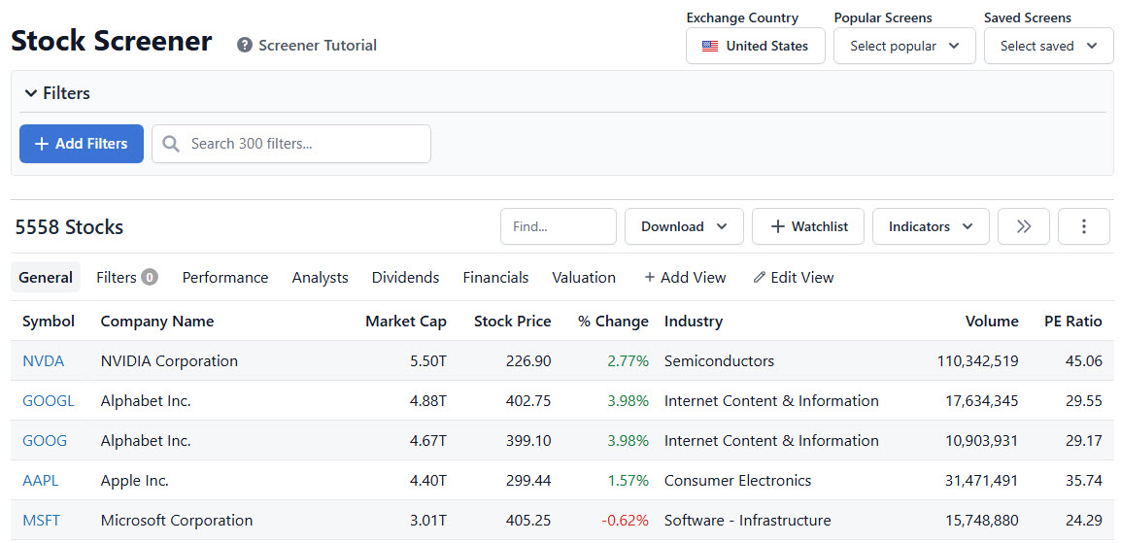This screenshot has width=1121, height=543.
Task: Click Add View
Action: click(x=685, y=277)
